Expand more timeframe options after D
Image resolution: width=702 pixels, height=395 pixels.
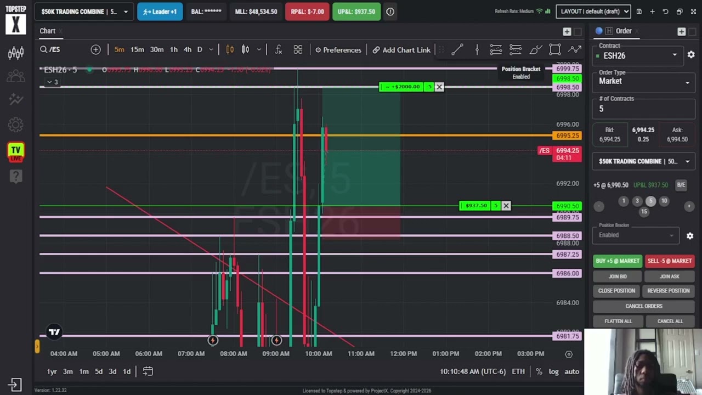(x=211, y=50)
